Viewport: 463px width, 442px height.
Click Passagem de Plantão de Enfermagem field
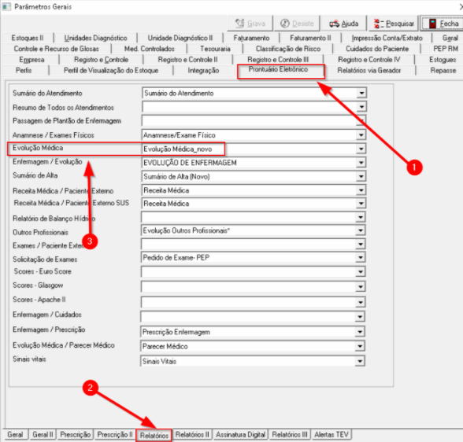click(254, 120)
